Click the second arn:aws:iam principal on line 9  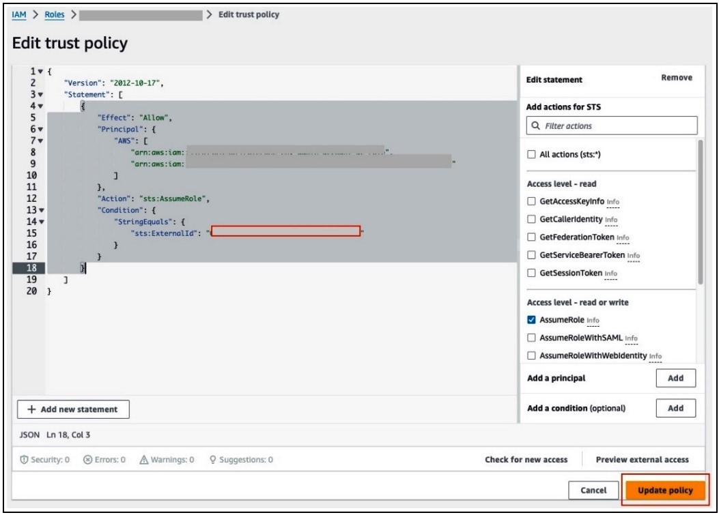pyautogui.click(x=293, y=164)
